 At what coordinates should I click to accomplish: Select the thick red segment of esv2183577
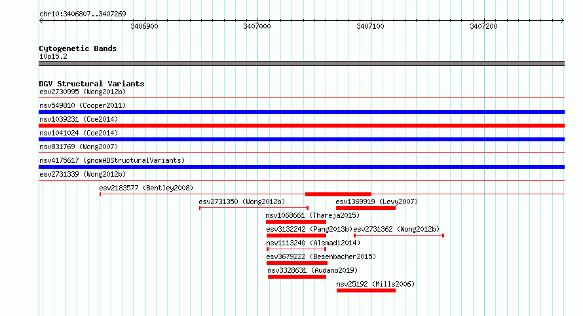coord(338,194)
